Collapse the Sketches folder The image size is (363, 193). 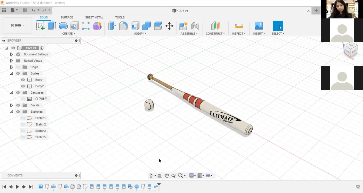click(11, 112)
